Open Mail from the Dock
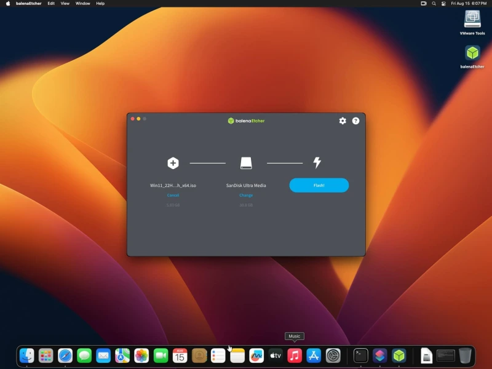 click(103, 356)
